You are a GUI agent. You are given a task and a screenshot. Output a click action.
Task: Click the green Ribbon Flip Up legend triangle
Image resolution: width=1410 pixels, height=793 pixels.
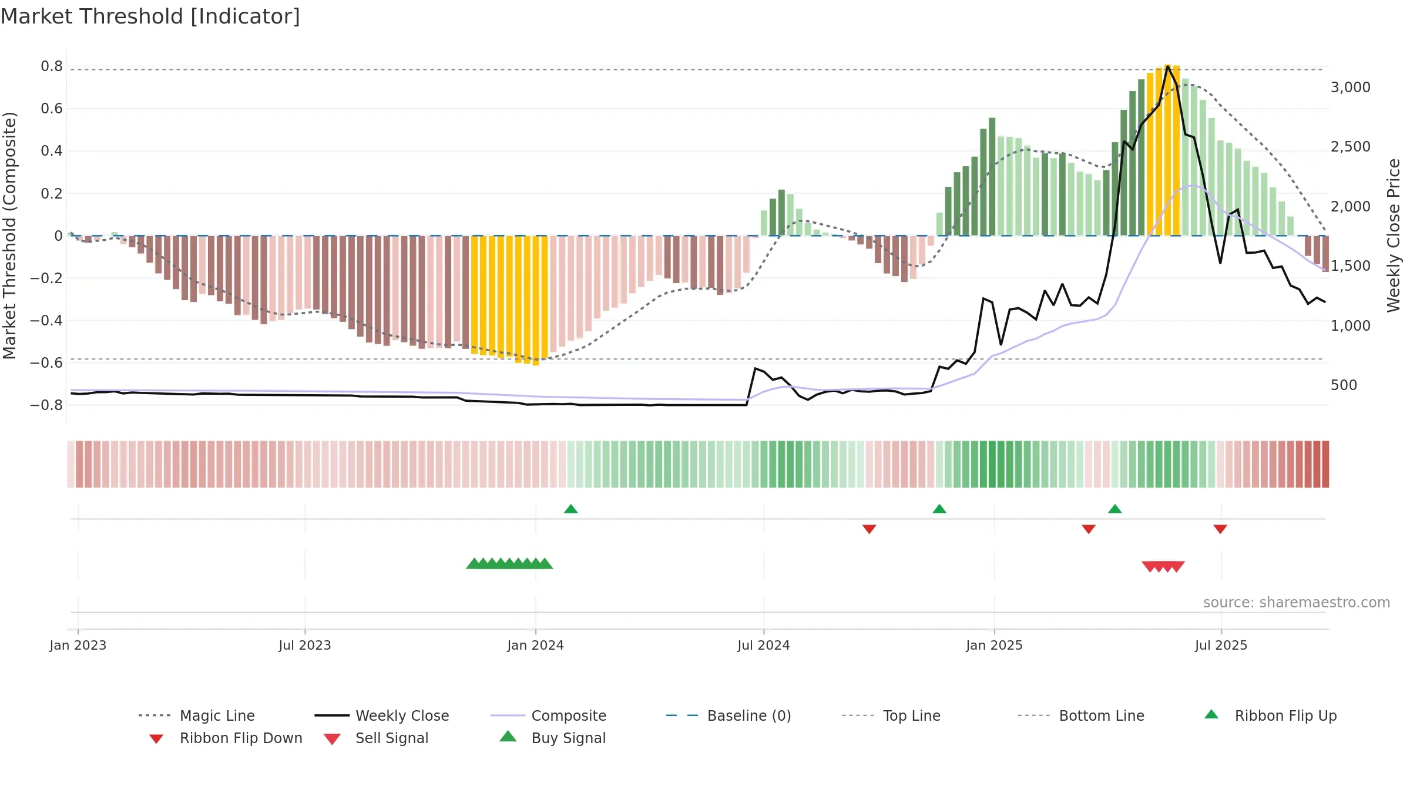pos(1211,714)
